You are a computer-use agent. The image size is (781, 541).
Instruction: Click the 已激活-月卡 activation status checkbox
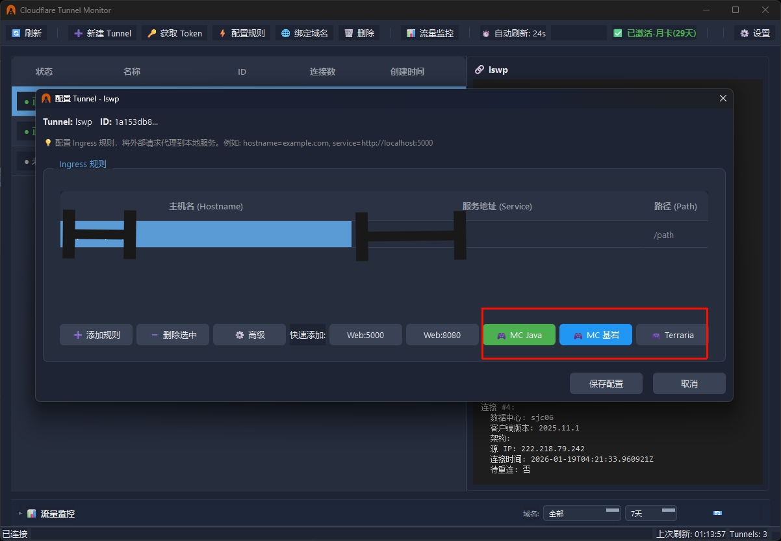click(x=654, y=33)
